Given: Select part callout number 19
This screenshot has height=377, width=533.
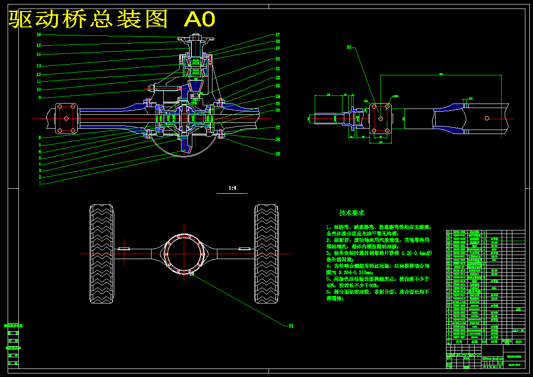Looking at the screenshot, I should click(x=278, y=48).
